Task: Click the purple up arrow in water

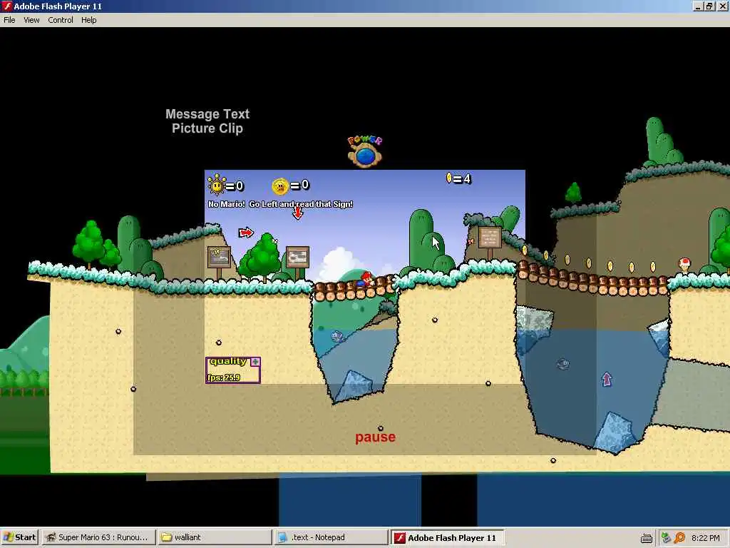Action: (x=607, y=379)
